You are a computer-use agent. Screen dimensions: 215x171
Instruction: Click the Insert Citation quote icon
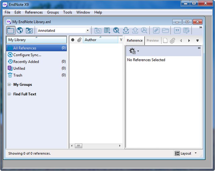pyautogui.click(x=177, y=31)
